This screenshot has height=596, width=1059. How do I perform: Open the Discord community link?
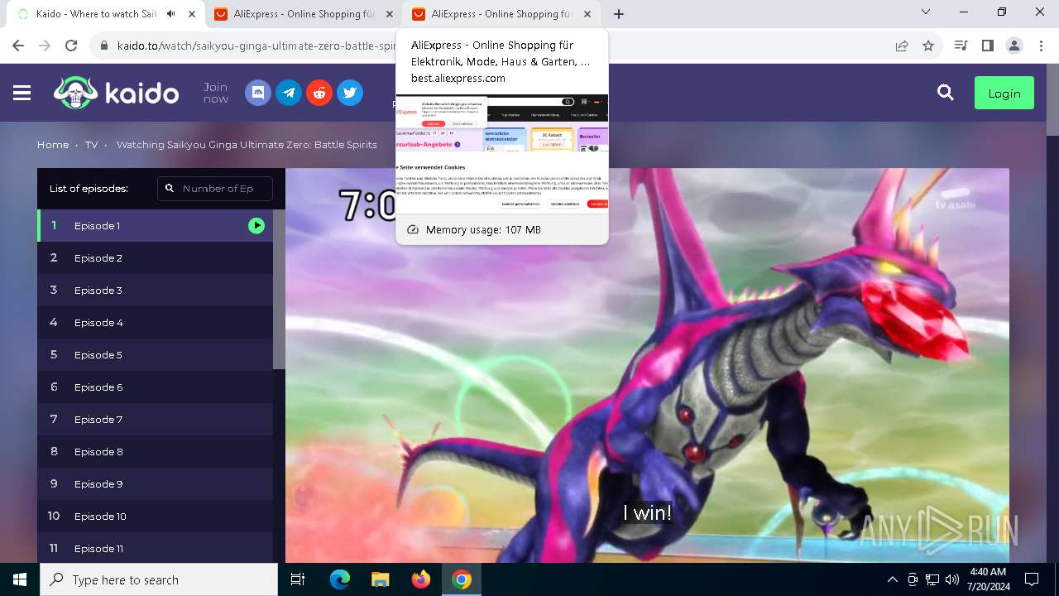coord(258,93)
